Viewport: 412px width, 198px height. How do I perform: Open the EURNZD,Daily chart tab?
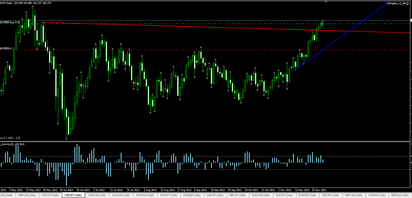(x=308, y=195)
